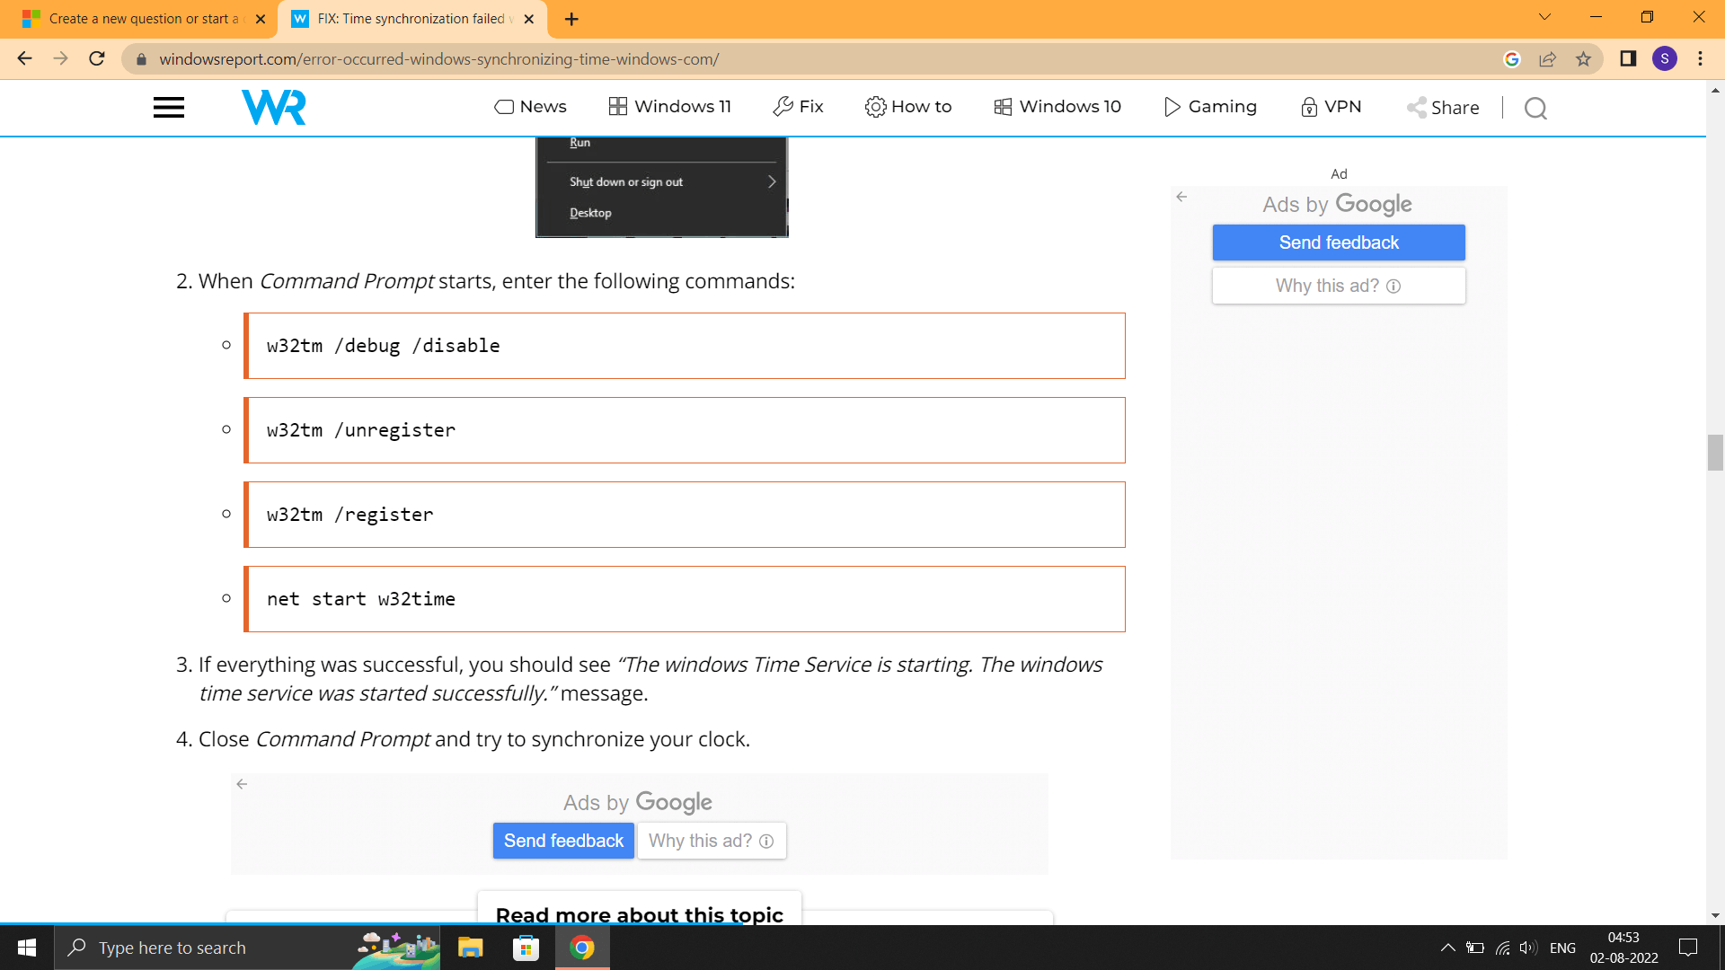Show hidden system tray icons
The image size is (1725, 970).
coord(1447,948)
